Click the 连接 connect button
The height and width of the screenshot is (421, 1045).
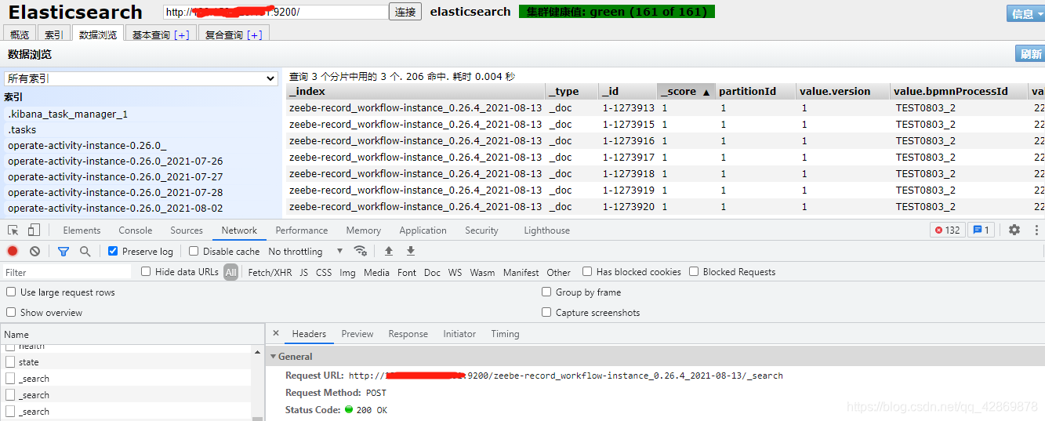405,12
